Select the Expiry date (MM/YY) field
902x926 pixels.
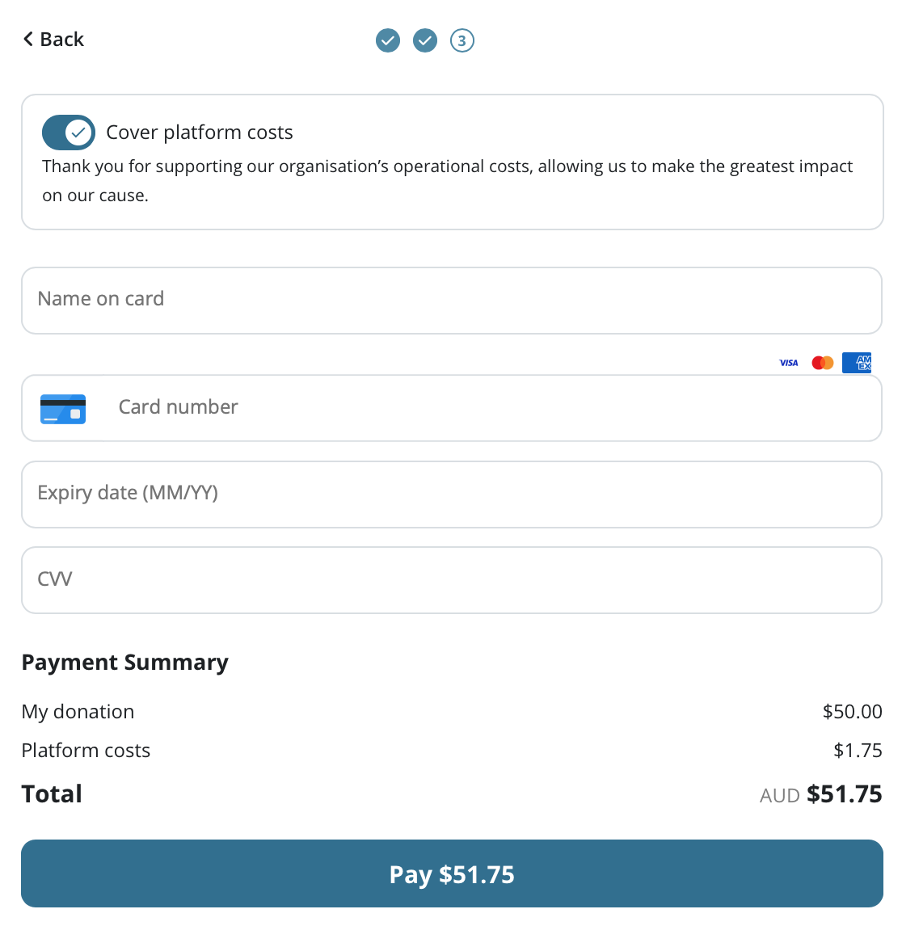(451, 494)
